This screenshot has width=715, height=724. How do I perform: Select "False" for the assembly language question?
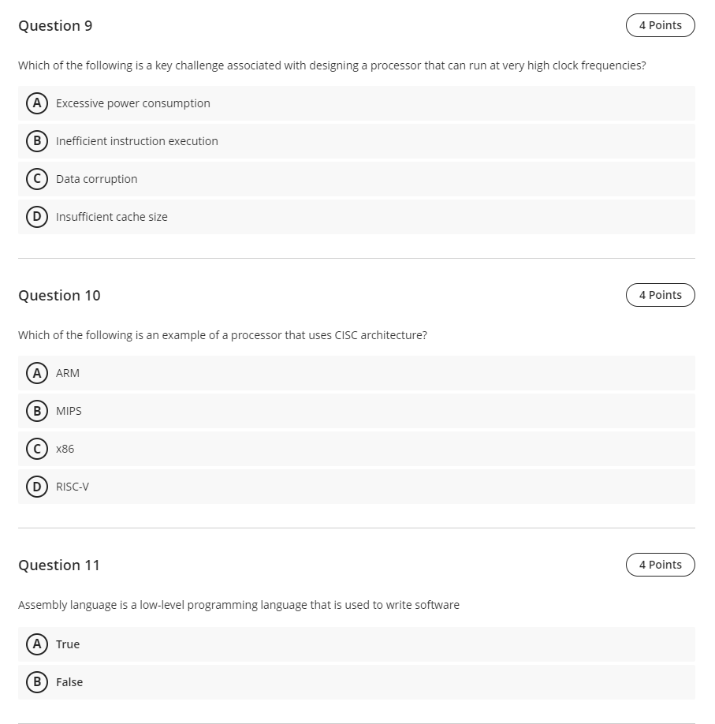click(37, 682)
